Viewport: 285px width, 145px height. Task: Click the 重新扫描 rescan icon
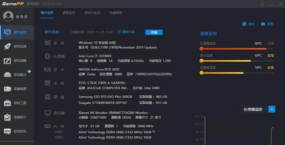119,32
